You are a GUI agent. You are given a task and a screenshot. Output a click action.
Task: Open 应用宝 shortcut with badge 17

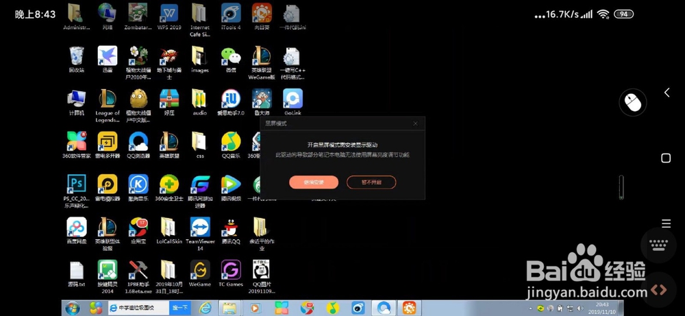138,230
